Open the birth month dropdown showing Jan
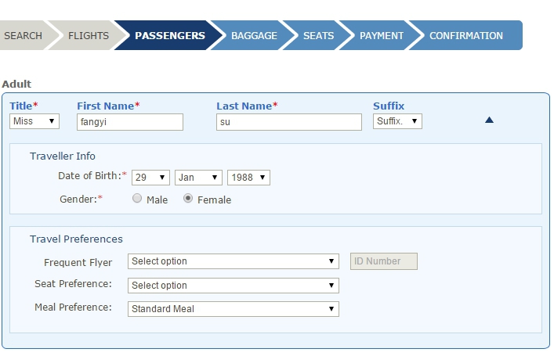 coord(198,178)
